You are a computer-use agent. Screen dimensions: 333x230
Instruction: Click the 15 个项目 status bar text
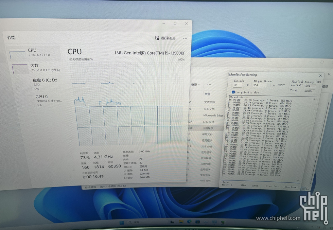(90, 187)
